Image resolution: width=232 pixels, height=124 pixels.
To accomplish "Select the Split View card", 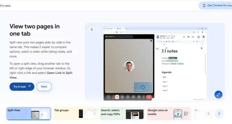I will tap(29, 113).
